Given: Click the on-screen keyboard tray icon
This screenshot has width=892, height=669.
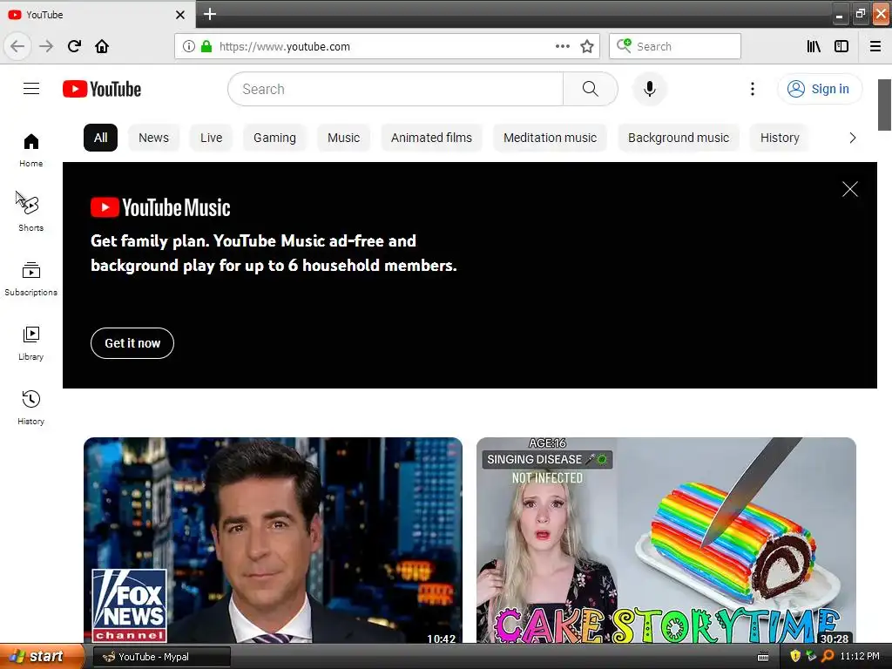Looking at the screenshot, I should tap(763, 657).
